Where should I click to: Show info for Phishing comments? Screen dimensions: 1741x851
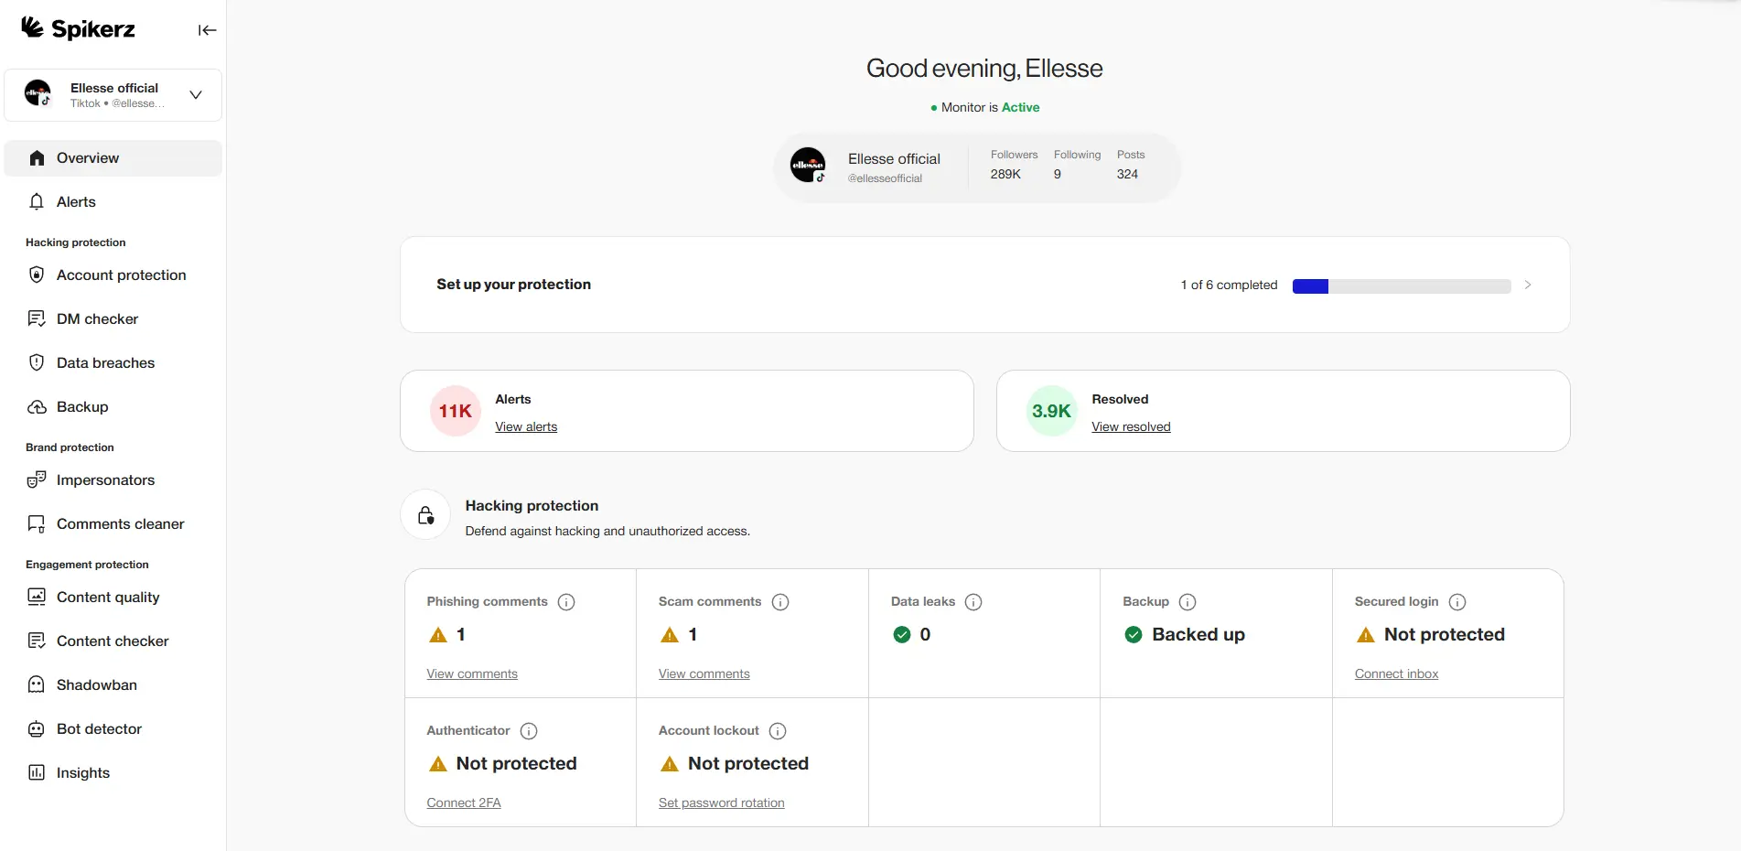pos(566,602)
